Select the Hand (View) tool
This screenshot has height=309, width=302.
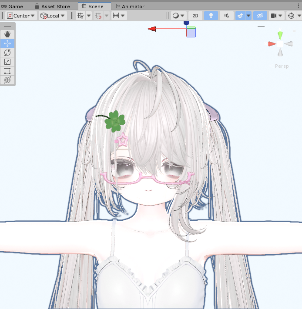click(7, 34)
